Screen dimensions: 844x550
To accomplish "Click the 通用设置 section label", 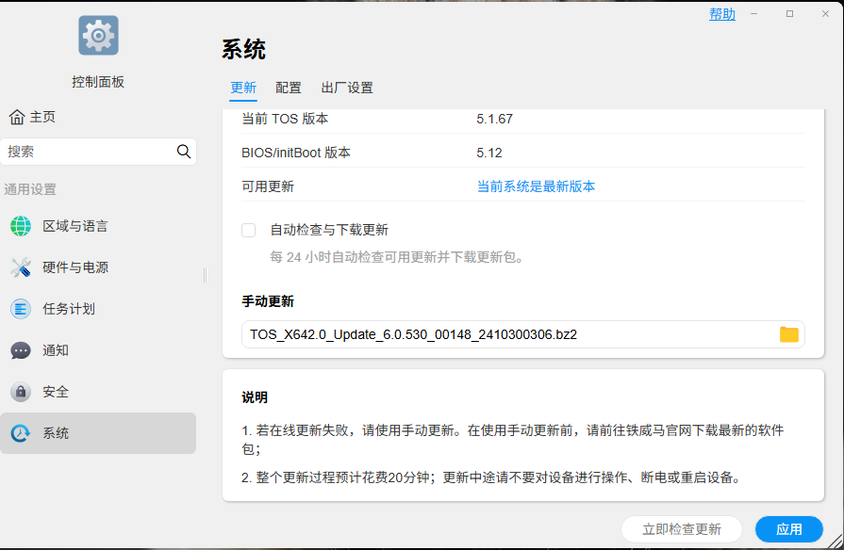I will (x=30, y=189).
